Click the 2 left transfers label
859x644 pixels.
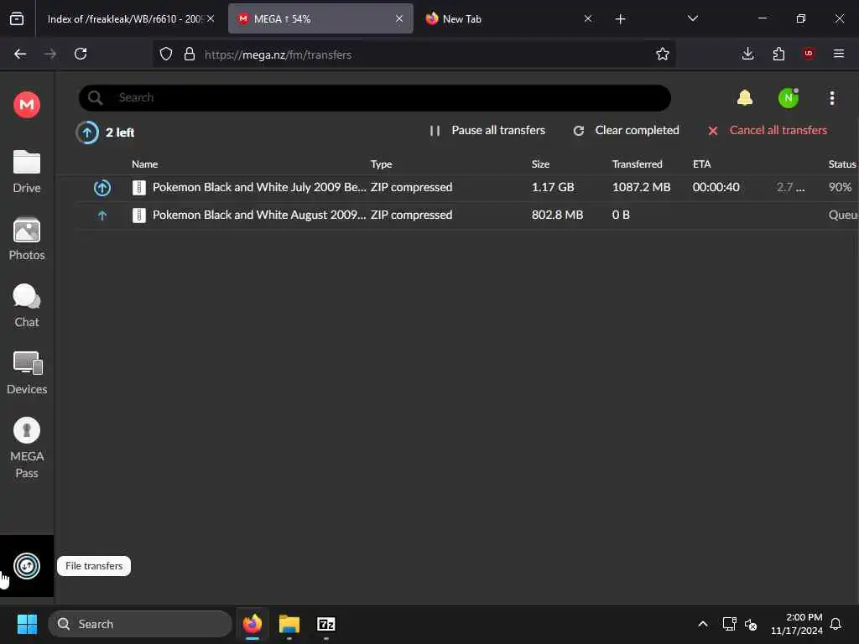(120, 132)
